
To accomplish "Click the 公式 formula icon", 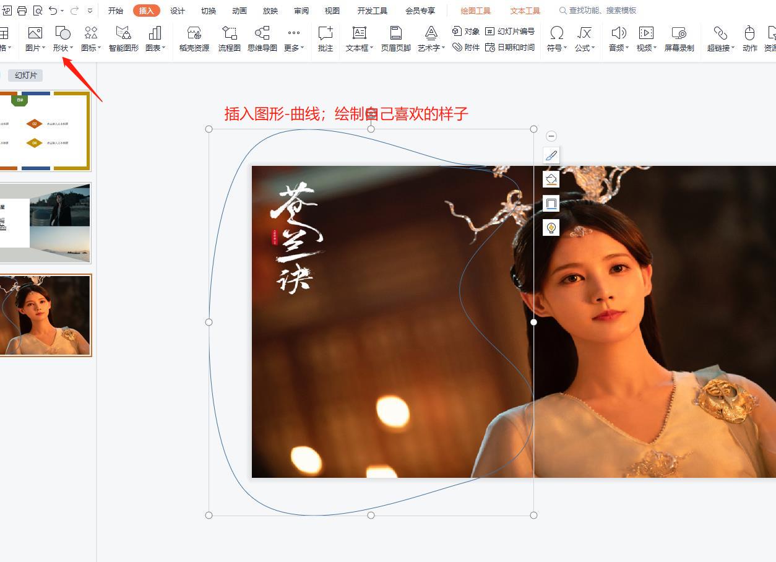I will coord(584,33).
